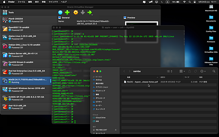The width and height of the screenshot is (219, 137).
Task: Click the green plus Add machine icon
Action: [67, 12]
